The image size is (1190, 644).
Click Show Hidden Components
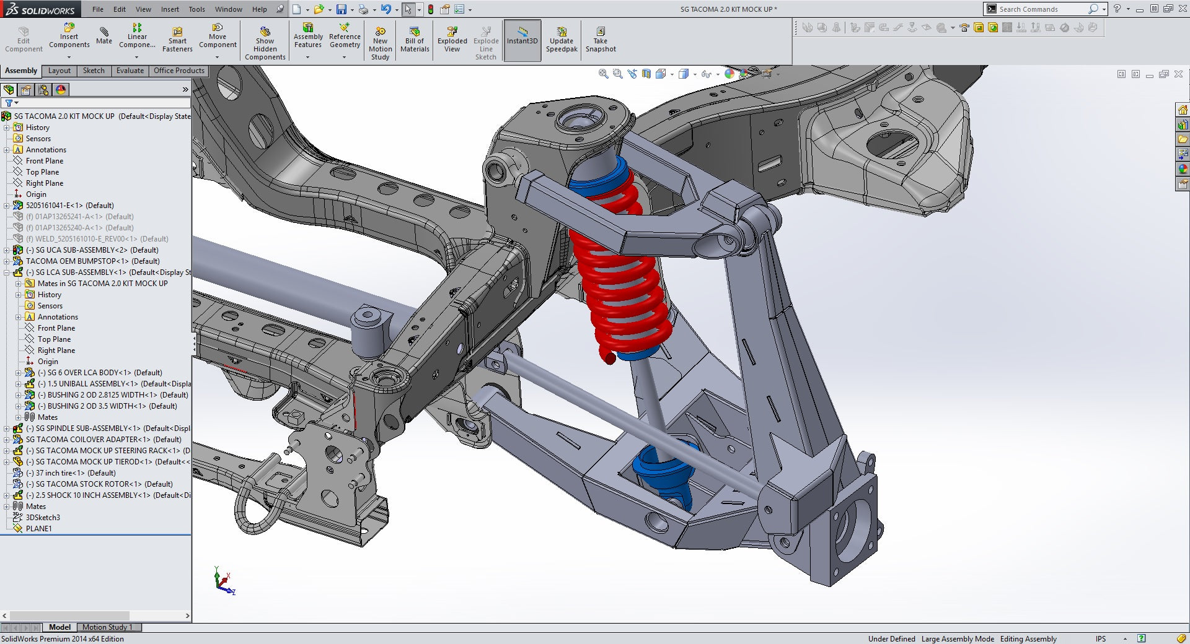tap(265, 43)
